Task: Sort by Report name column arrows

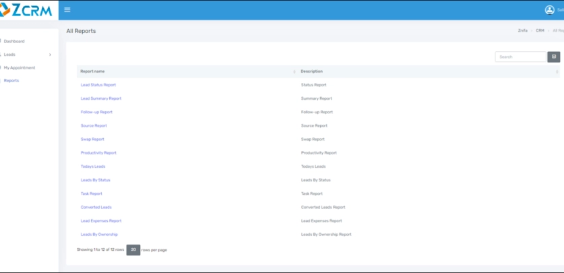Action: pos(294,71)
